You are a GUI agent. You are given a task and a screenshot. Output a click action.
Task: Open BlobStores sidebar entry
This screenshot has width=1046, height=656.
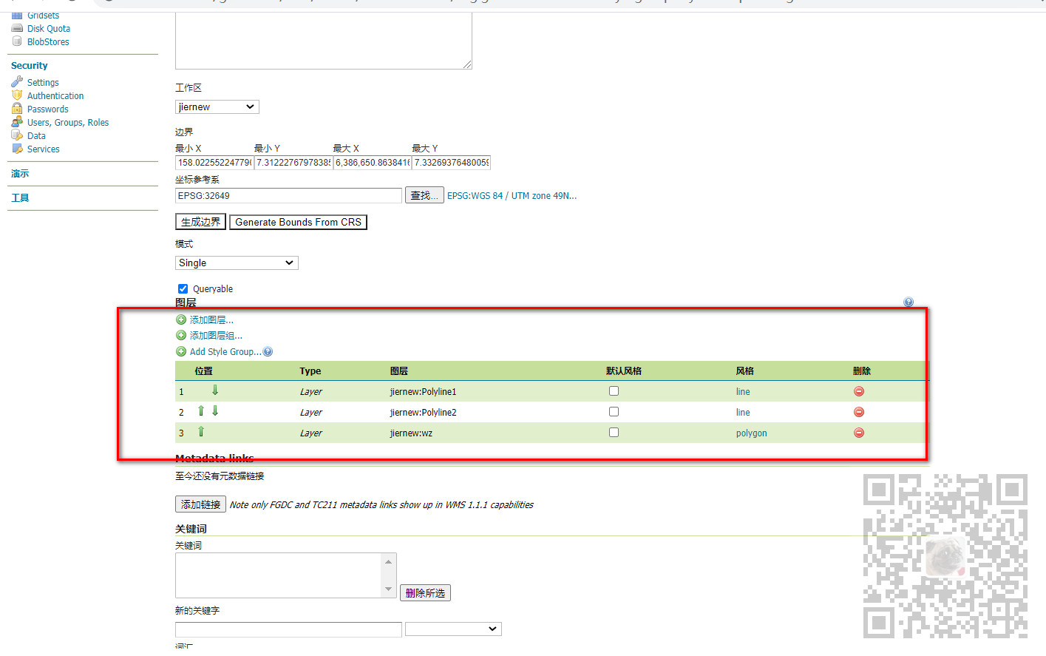tap(48, 42)
